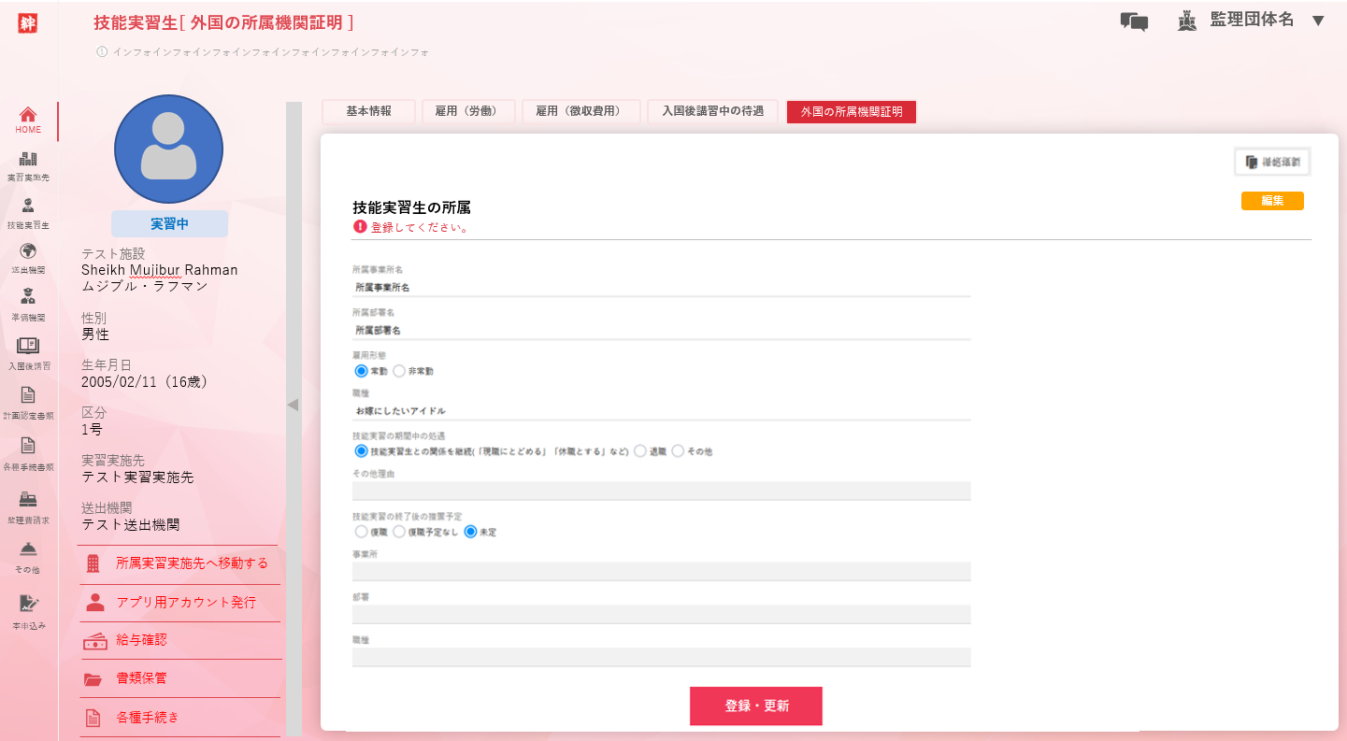Select 非常勤 employment type radio button
This screenshot has width=1347, height=741.
399,371
